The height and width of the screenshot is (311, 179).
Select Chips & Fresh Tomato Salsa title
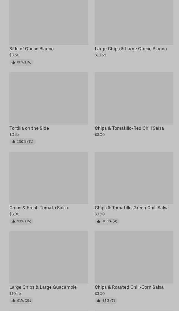tap(39, 208)
